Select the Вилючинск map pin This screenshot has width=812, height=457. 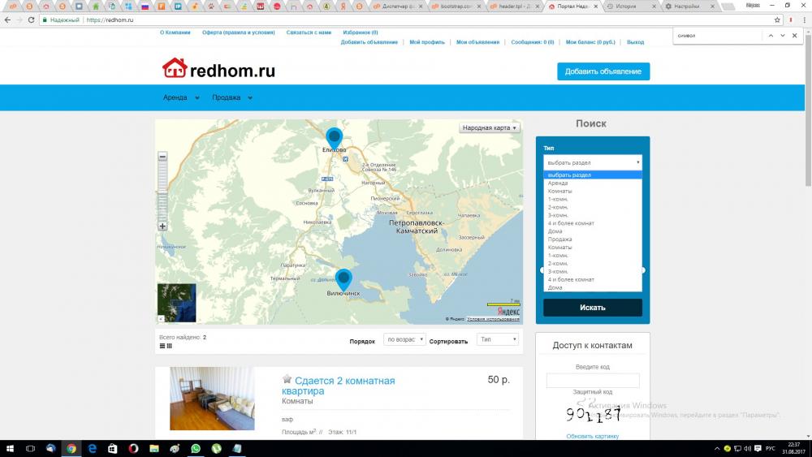point(343,279)
